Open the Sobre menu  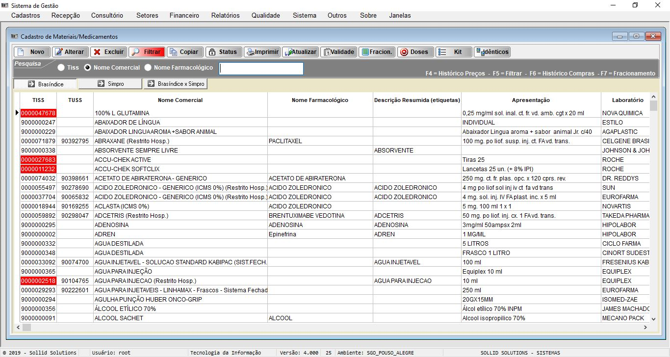click(x=368, y=15)
